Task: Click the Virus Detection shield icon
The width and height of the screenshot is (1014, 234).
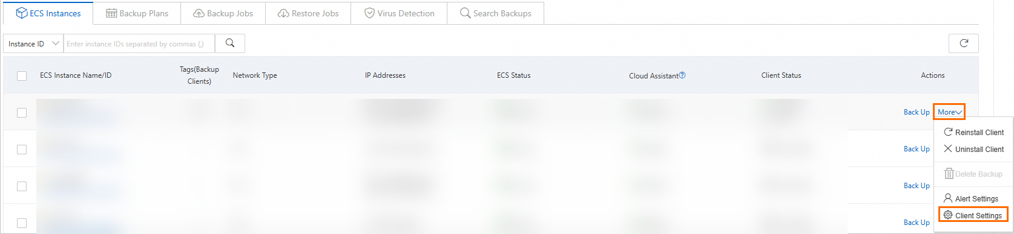Action: pos(369,13)
